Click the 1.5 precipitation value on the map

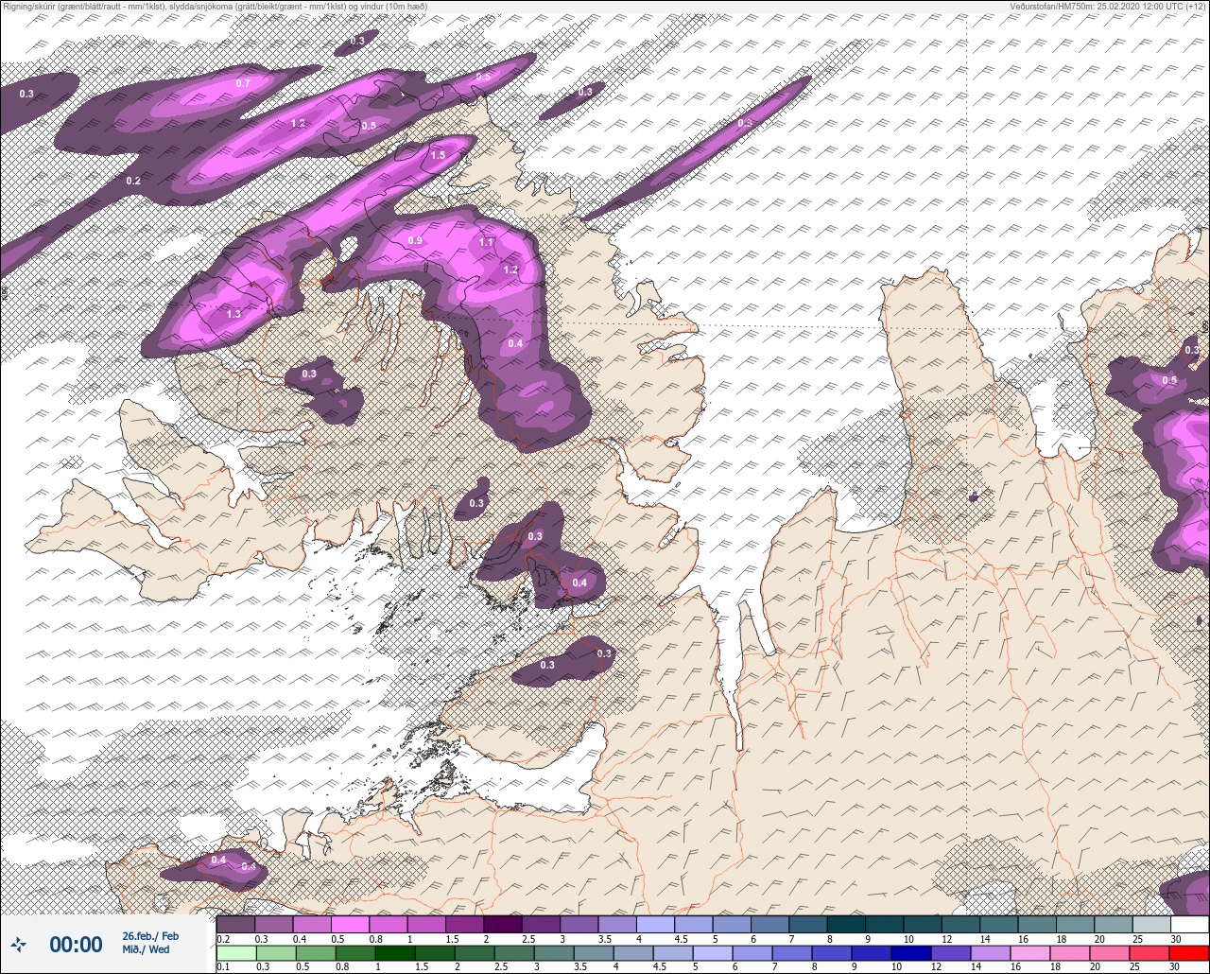coord(438,155)
